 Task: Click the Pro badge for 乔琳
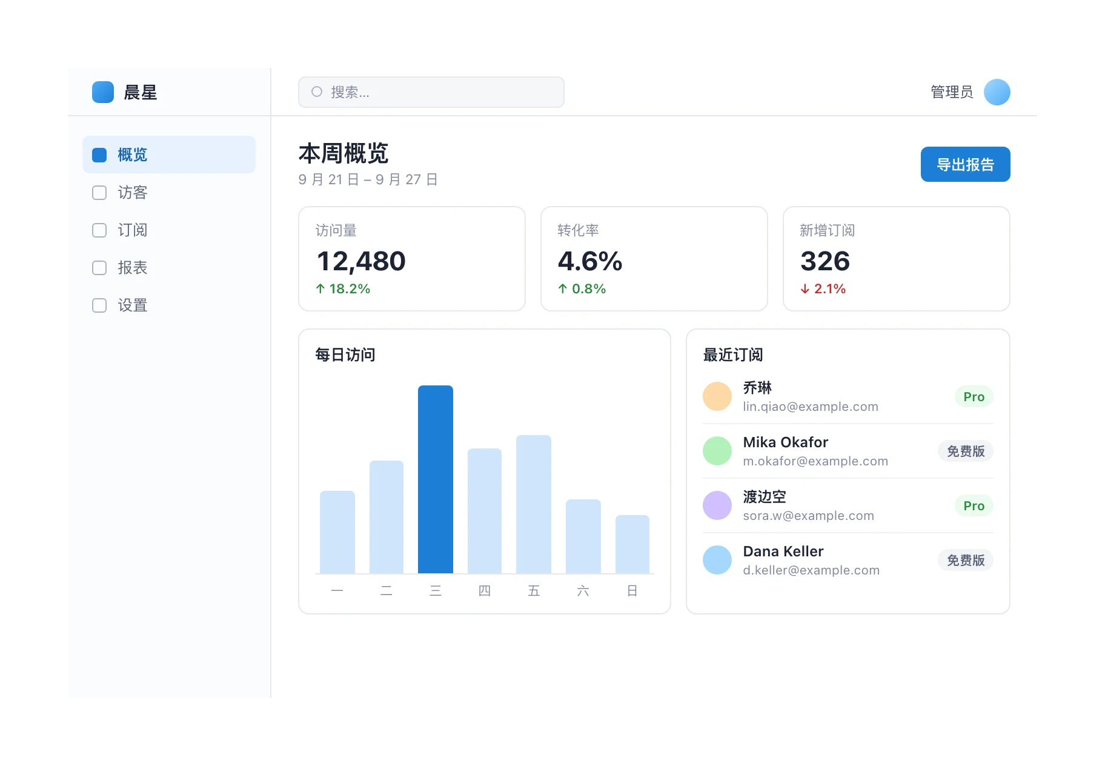coord(974,396)
